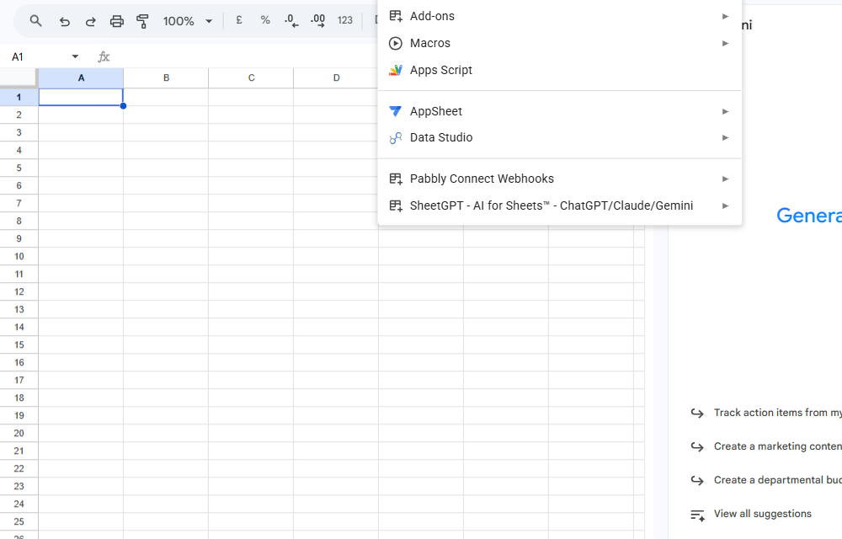Click the Macros play icon
842x539 pixels.
tap(395, 43)
